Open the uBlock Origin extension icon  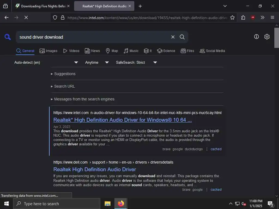click(253, 17)
